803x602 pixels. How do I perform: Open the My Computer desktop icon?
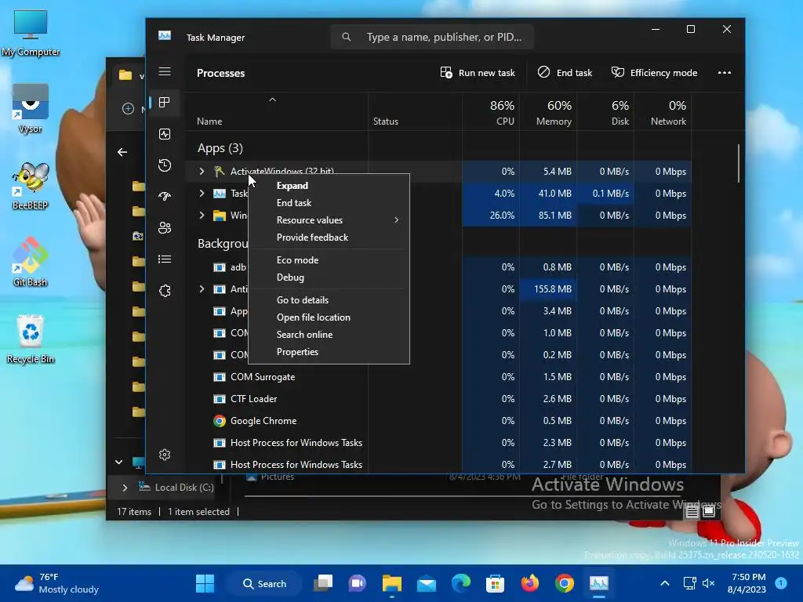31,33
